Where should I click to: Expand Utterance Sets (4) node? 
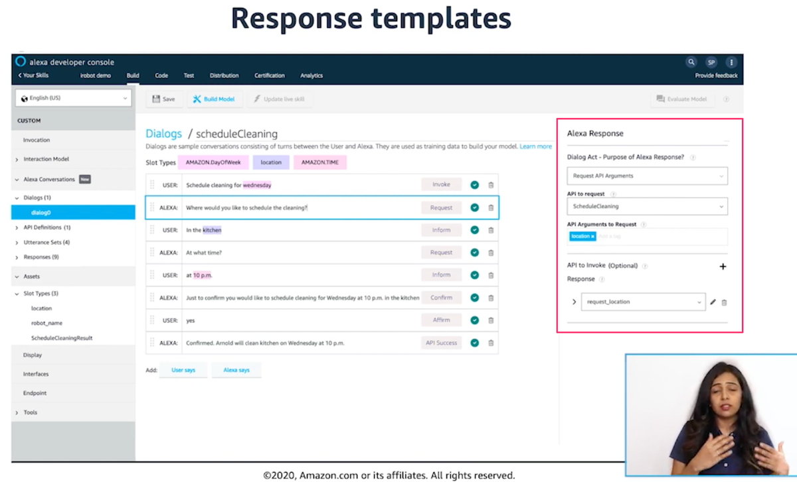[17, 243]
